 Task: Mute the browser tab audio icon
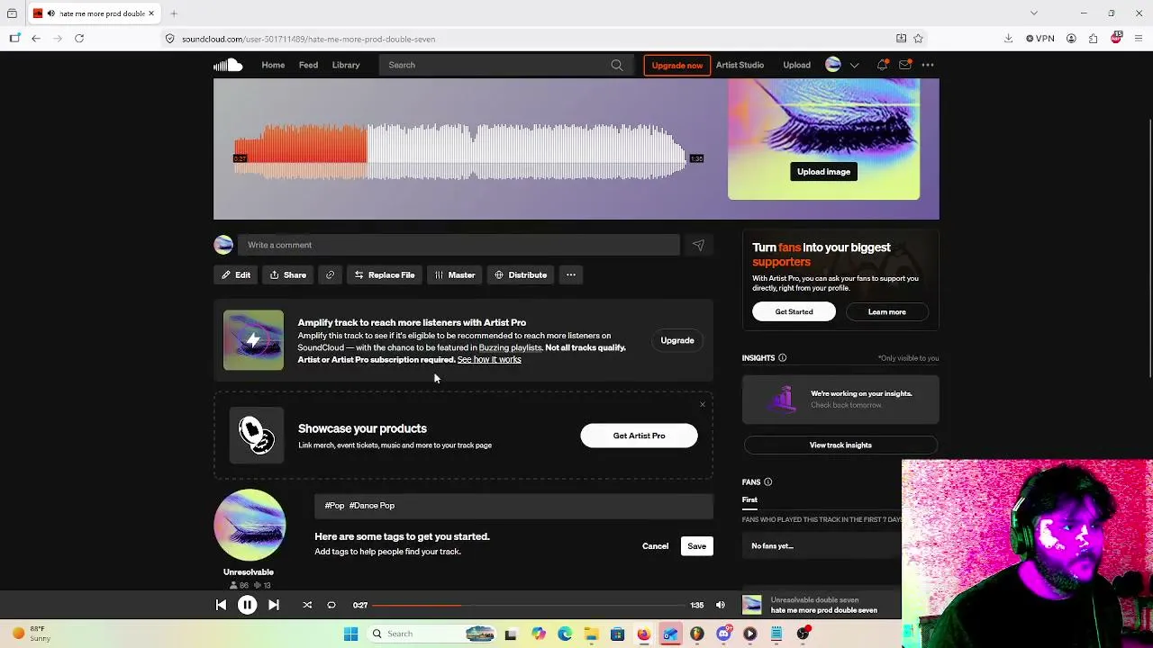(x=50, y=13)
